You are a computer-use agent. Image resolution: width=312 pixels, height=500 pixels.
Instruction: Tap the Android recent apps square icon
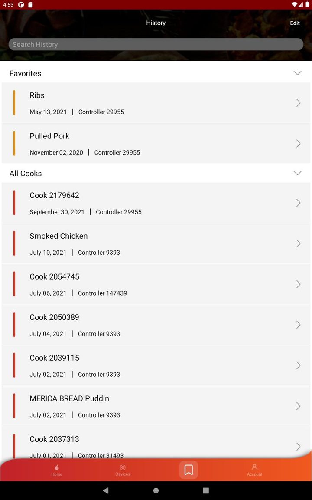click(x=206, y=490)
